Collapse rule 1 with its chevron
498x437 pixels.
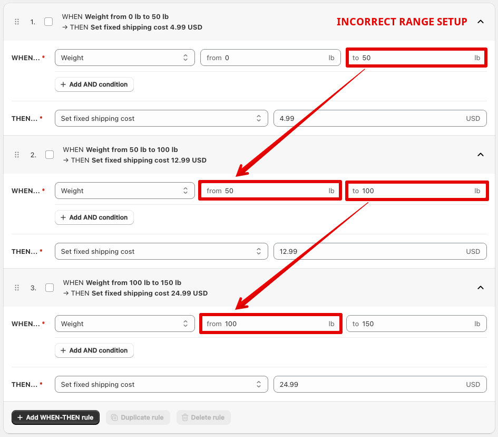click(480, 22)
